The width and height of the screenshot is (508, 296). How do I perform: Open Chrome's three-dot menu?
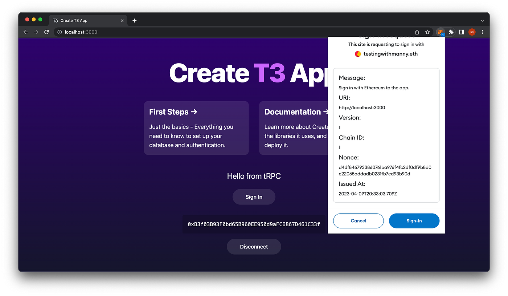point(483,32)
